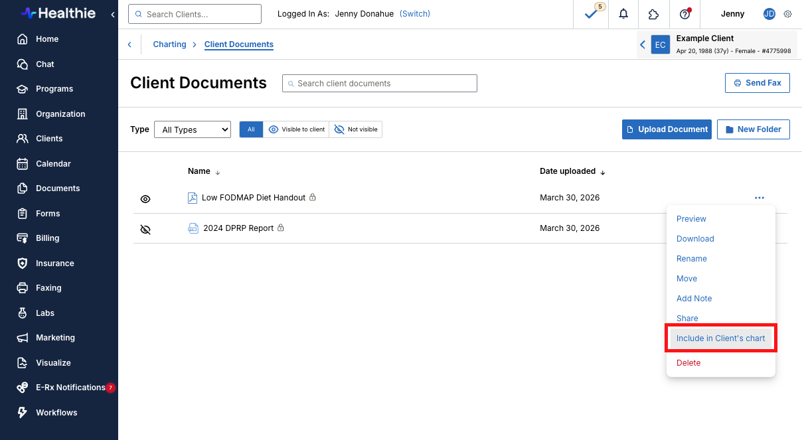Open the Forms clipboard icon
The width and height of the screenshot is (802, 440).
click(x=23, y=214)
